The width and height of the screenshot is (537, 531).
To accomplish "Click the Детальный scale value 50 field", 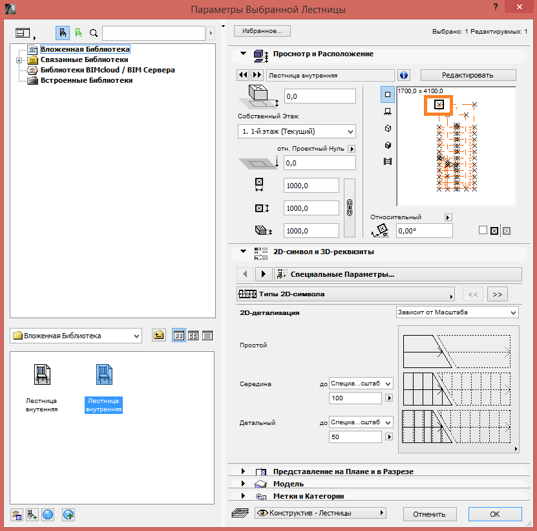I will point(355,437).
